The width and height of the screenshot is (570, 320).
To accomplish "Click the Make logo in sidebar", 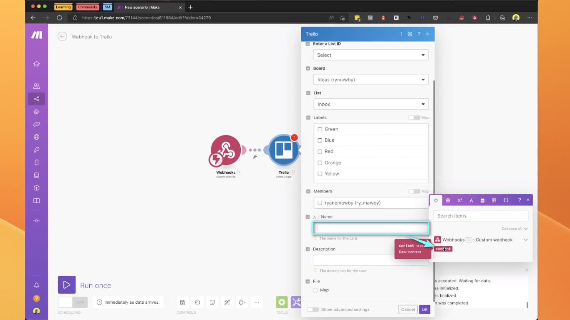I will click(36, 35).
